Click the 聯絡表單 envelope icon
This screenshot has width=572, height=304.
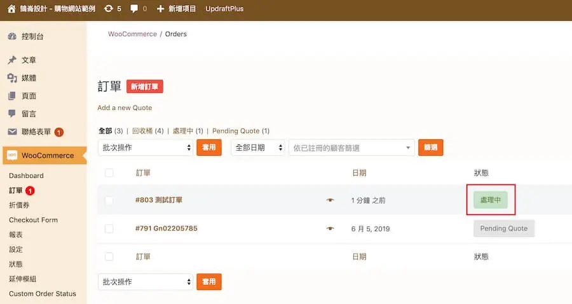[12, 132]
